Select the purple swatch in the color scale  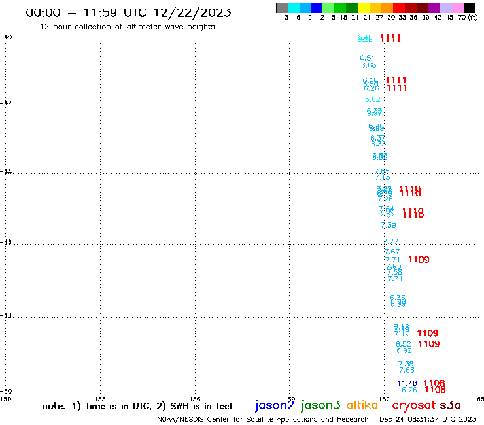point(434,8)
